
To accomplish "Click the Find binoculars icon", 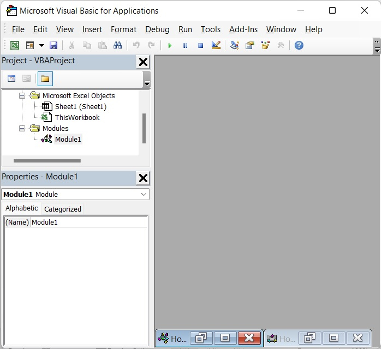I will pos(118,45).
